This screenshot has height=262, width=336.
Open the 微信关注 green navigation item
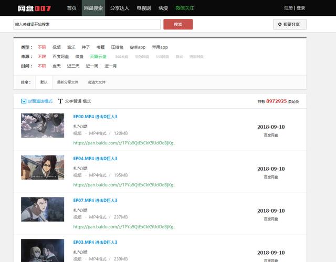click(x=185, y=8)
